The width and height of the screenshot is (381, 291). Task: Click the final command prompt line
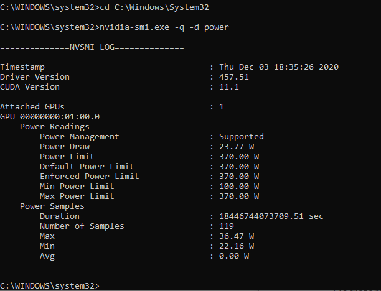pos(50,285)
